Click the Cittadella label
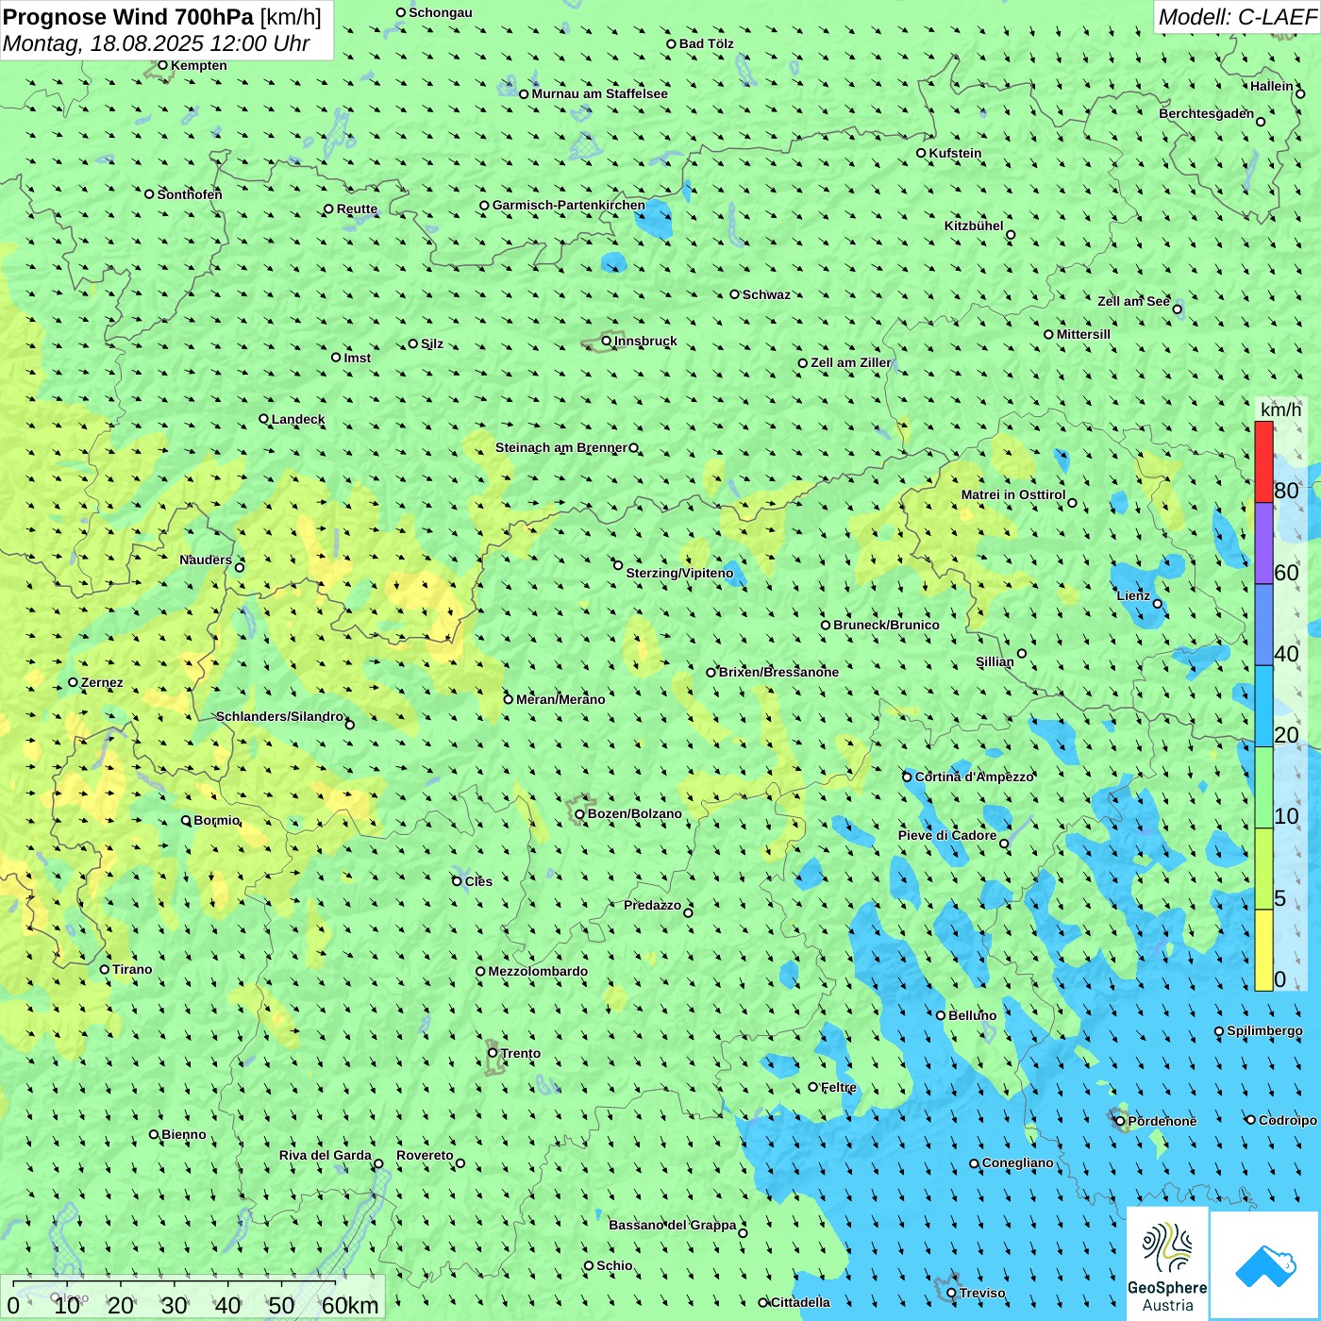Screen dimensions: 1321x1321 800,1302
